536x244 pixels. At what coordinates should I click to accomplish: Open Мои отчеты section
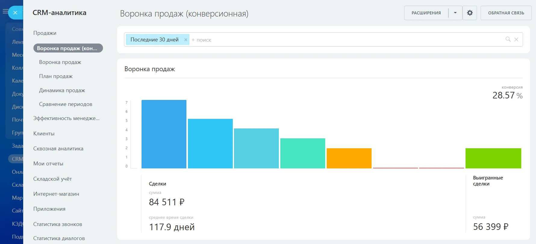[x=48, y=164]
